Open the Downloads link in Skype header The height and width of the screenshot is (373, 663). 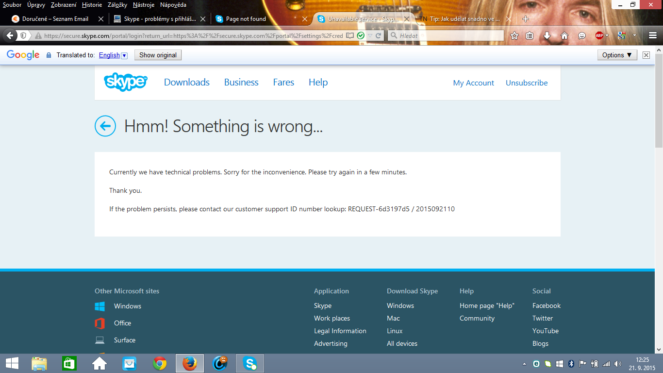pyautogui.click(x=186, y=82)
